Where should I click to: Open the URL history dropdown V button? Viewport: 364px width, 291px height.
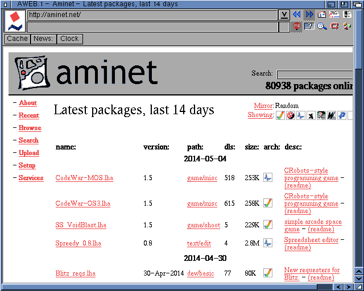[x=284, y=15]
